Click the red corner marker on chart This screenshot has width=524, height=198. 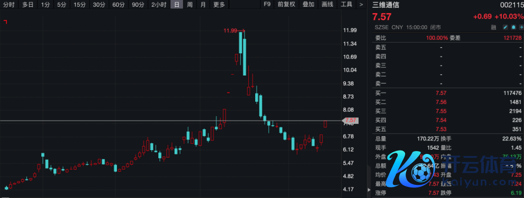[x=5, y=22]
